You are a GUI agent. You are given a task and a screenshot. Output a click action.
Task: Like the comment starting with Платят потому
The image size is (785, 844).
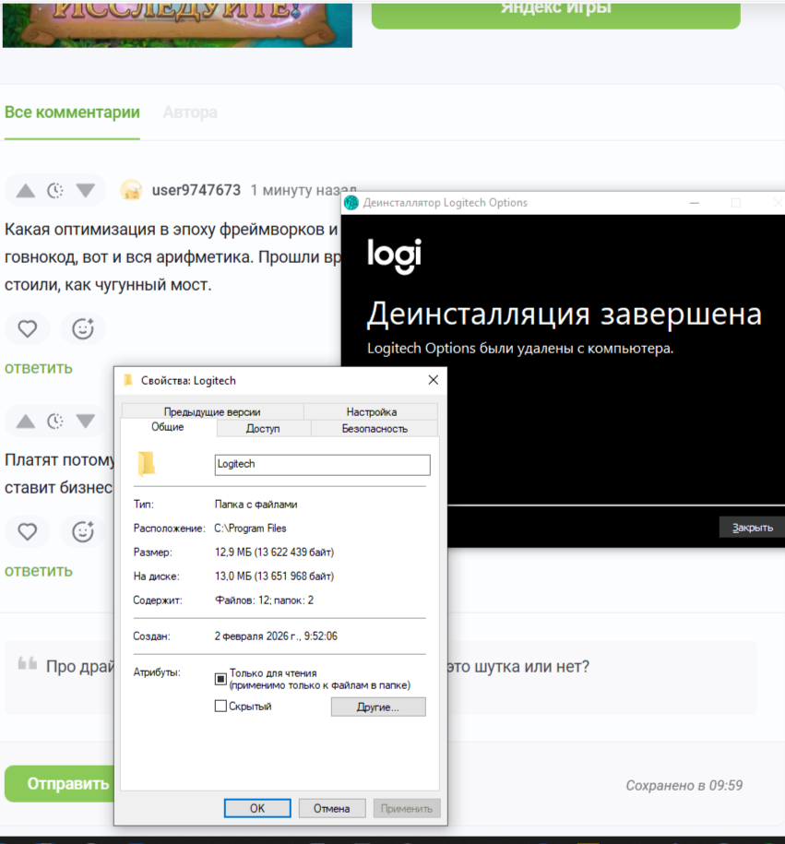click(28, 532)
